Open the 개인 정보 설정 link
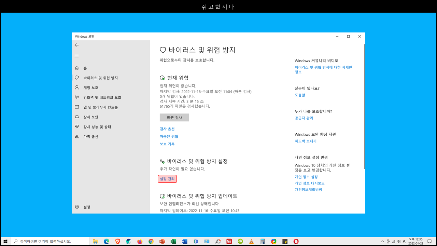The width and height of the screenshot is (437, 246). coord(306,177)
